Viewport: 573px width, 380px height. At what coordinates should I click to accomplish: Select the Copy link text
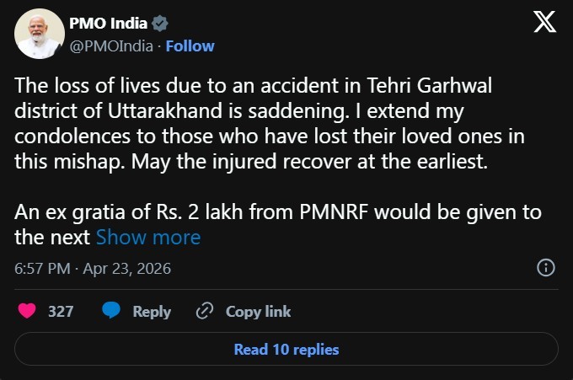pos(258,311)
